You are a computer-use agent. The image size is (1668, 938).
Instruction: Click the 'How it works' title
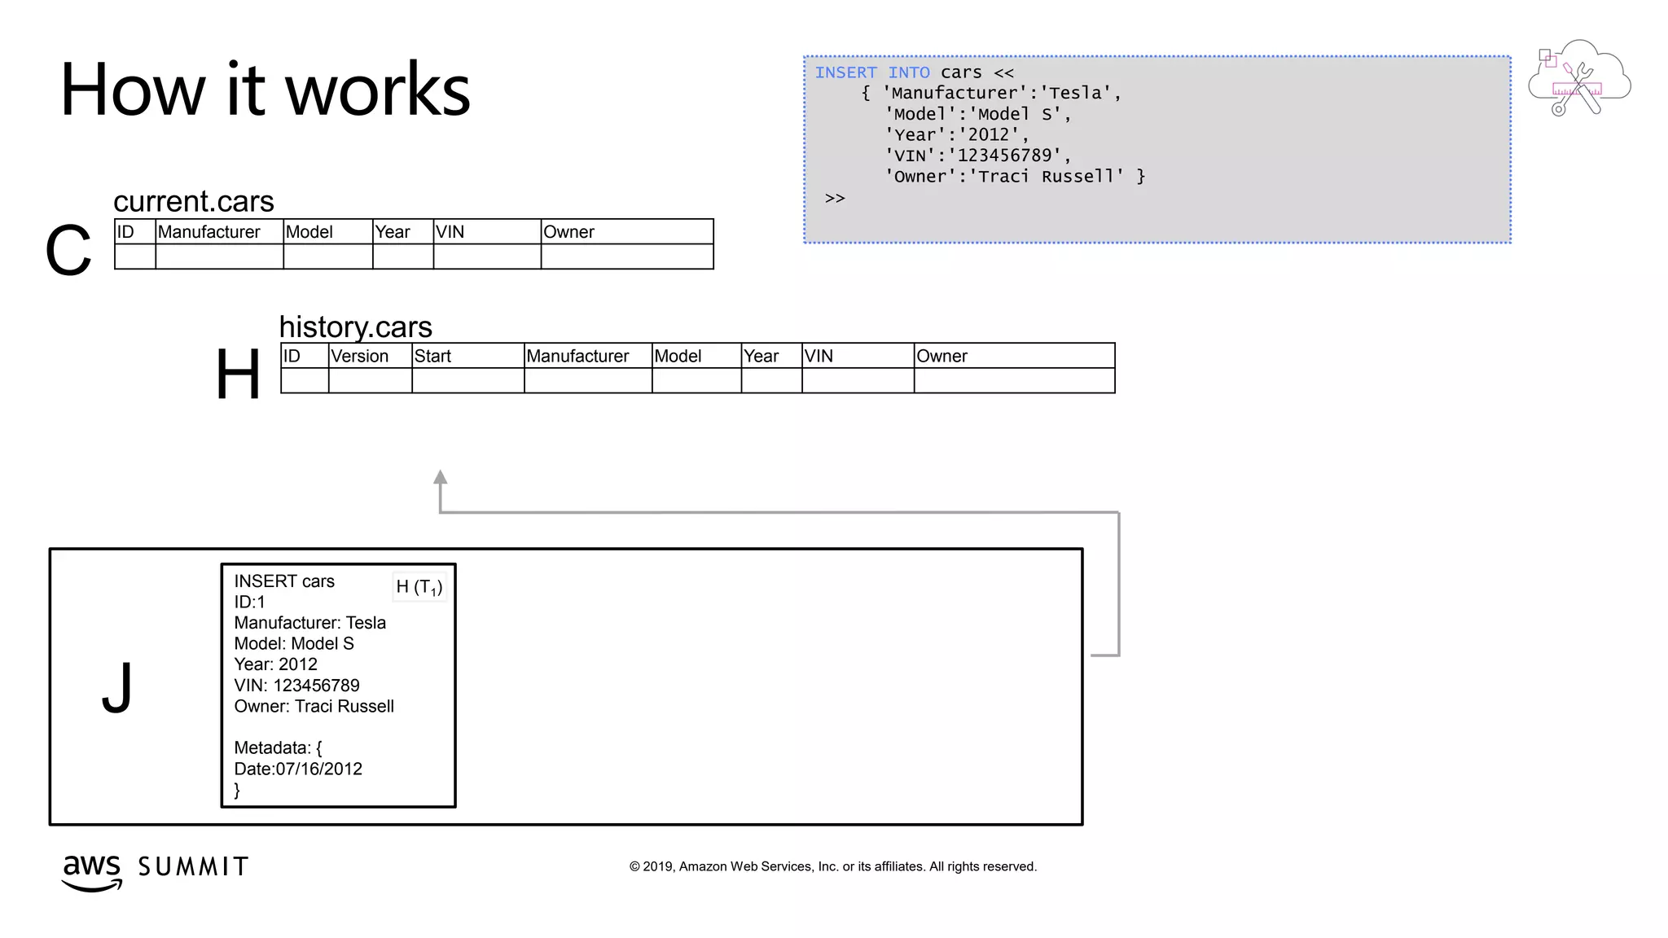pos(266,90)
